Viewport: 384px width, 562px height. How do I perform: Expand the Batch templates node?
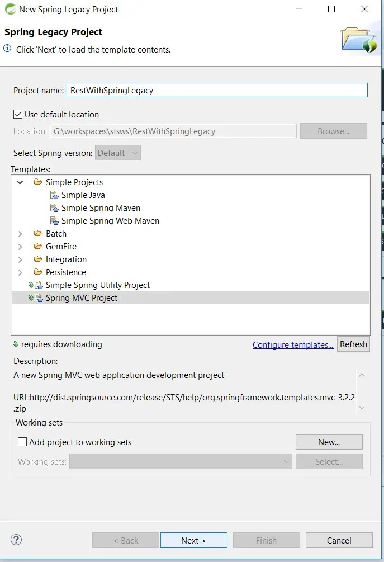(20, 234)
